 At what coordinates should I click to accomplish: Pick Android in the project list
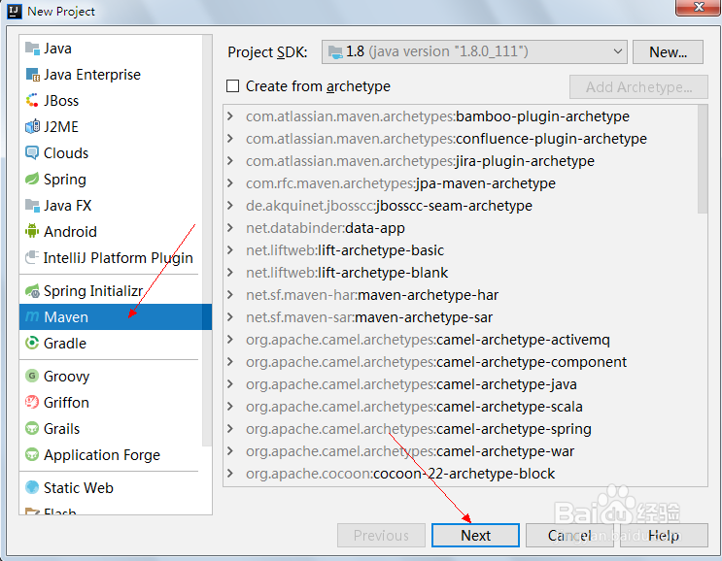pos(70,232)
